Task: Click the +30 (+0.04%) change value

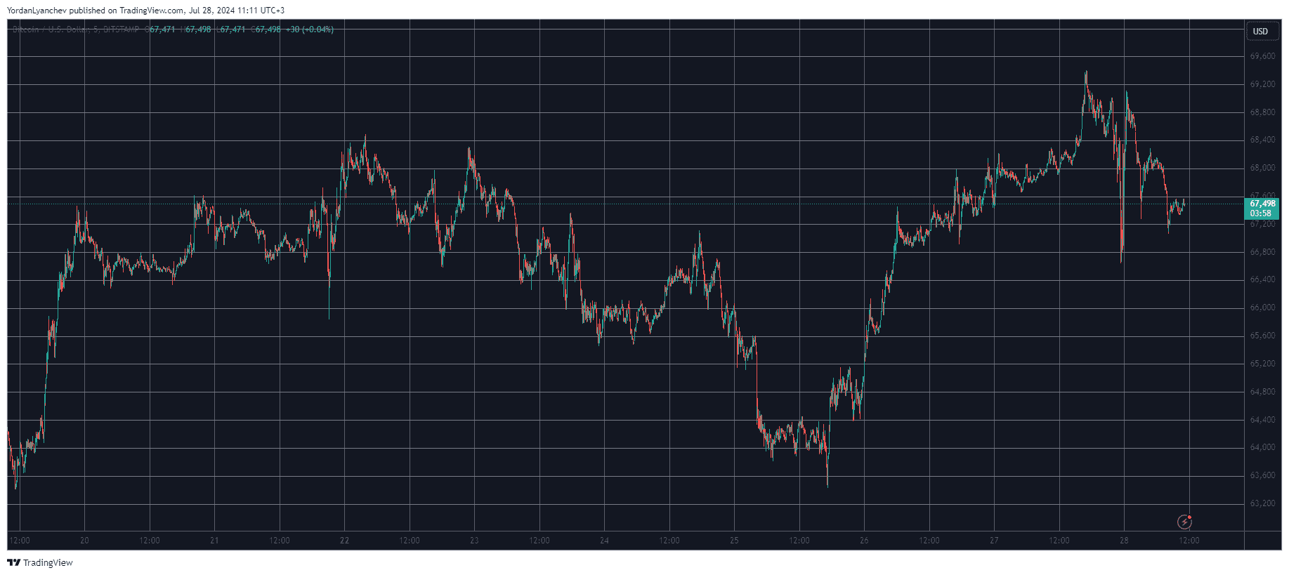Action: [x=310, y=29]
